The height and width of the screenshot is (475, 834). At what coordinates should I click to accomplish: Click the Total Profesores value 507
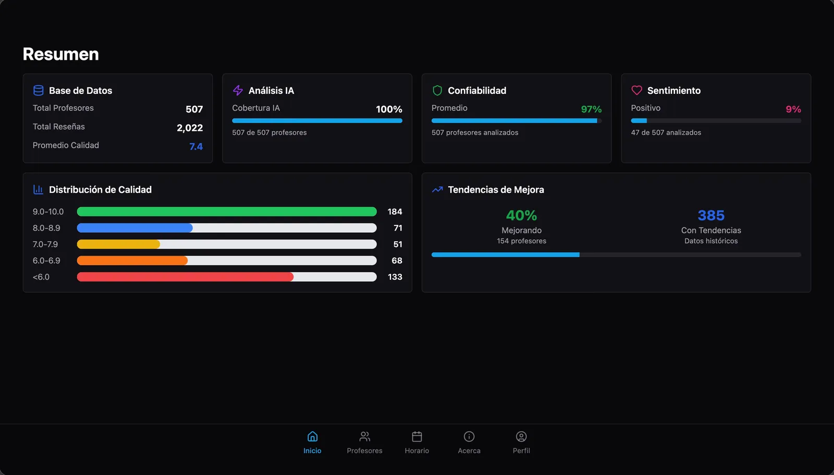pyautogui.click(x=194, y=109)
